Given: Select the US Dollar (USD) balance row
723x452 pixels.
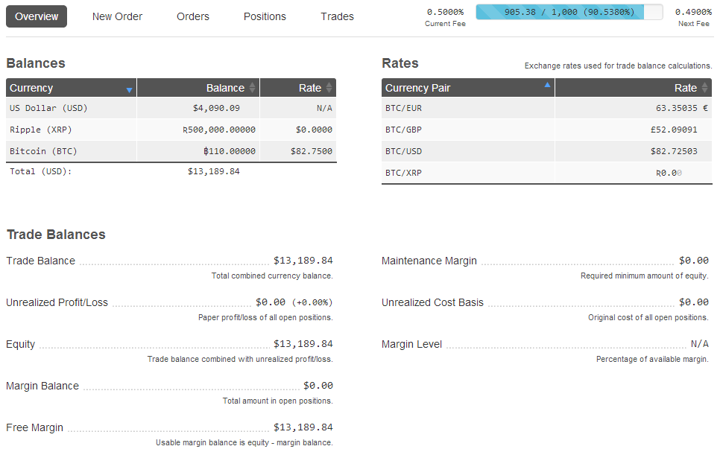Looking at the screenshot, I should click(x=171, y=108).
